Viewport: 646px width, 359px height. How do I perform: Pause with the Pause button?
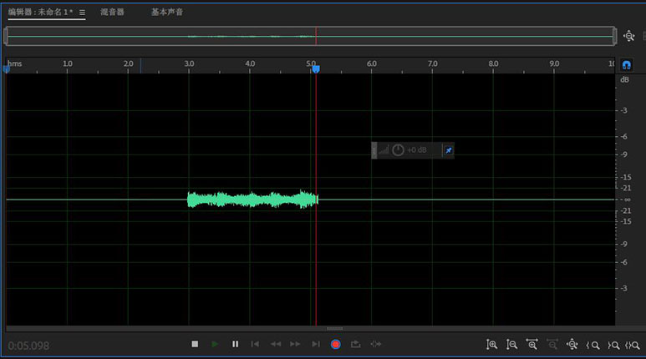tap(235, 344)
